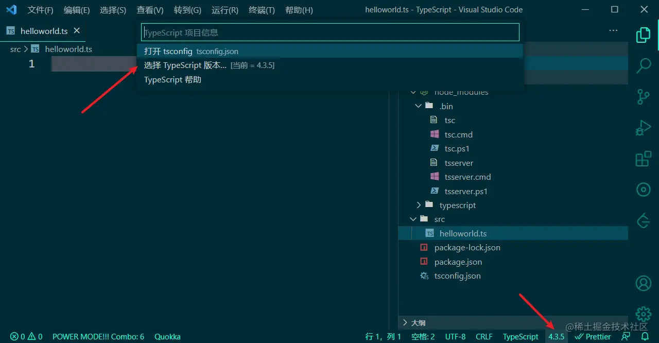This screenshot has height=343, width=659.
Task: Click the Prettier status bar item
Action: 593,336
